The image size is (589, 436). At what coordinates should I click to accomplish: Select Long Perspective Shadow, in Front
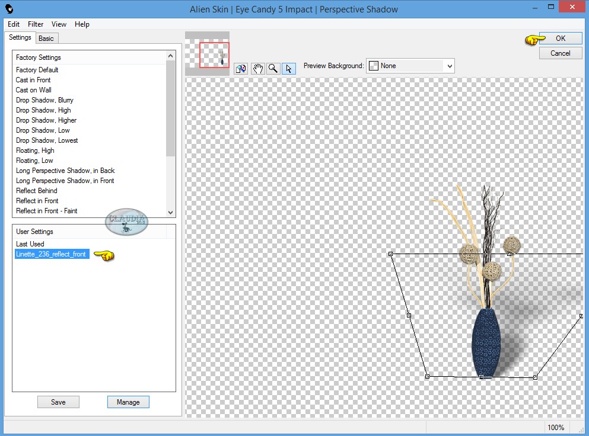point(65,181)
